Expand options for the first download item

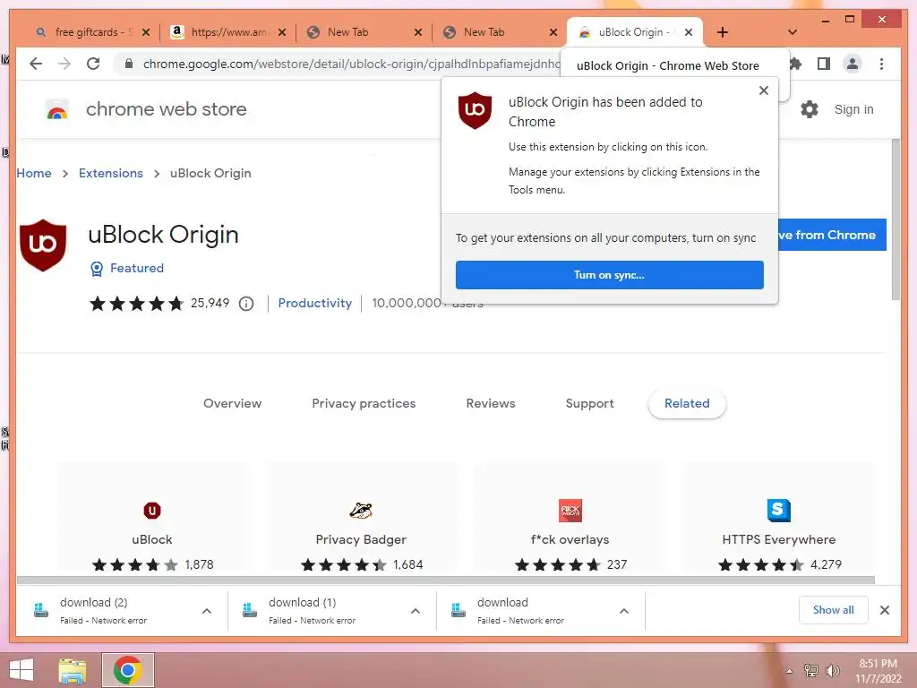624,611
